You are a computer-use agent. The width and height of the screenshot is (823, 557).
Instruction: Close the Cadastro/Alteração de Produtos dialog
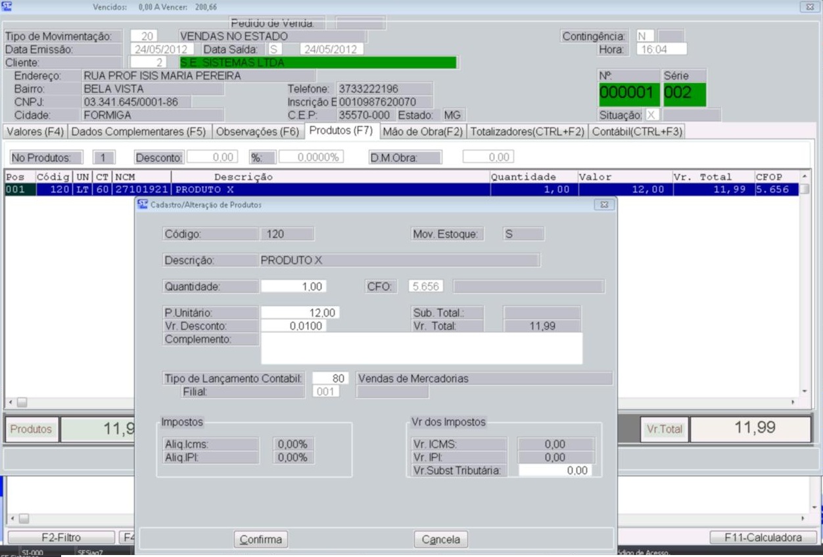click(603, 204)
